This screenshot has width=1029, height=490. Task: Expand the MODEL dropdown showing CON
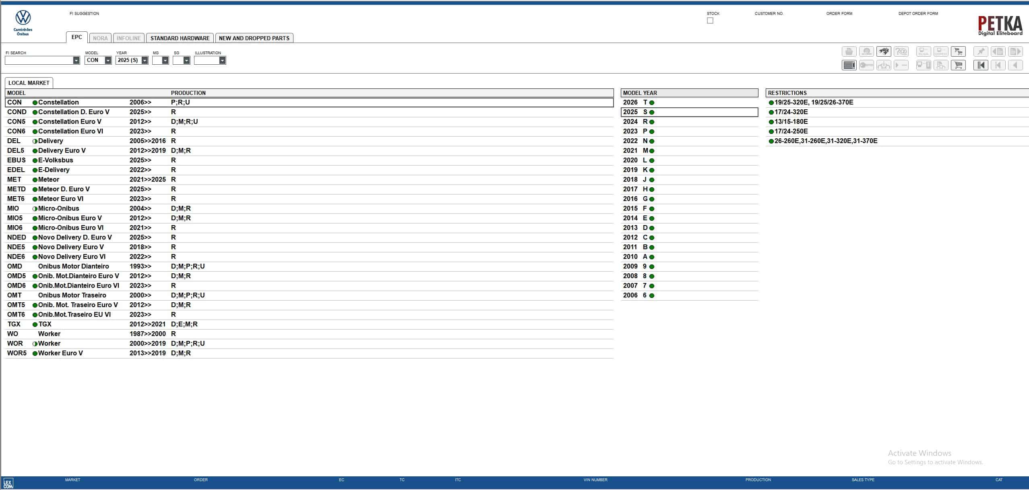tap(108, 60)
